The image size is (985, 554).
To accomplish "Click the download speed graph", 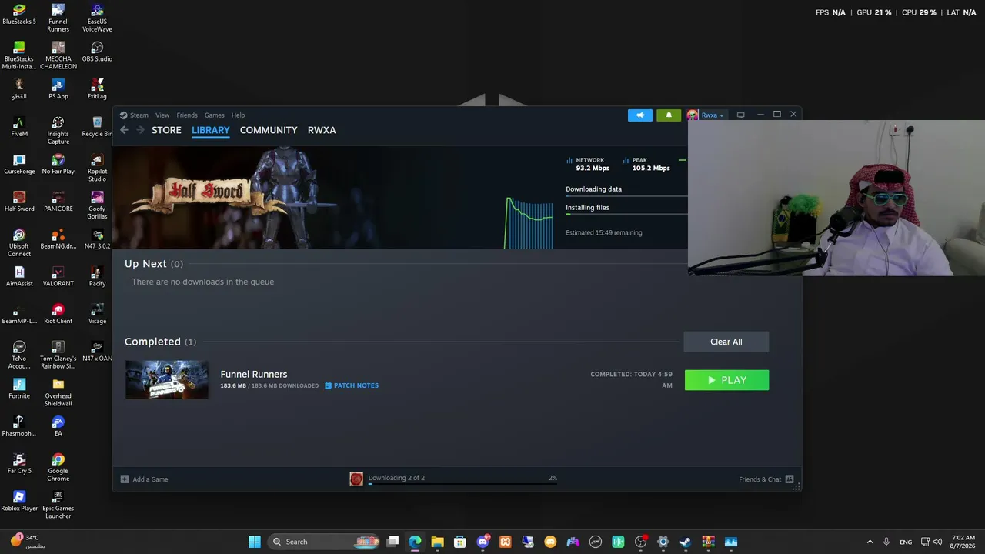I will tap(529, 223).
